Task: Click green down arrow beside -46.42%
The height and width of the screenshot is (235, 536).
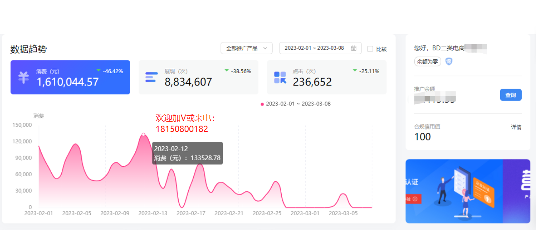Action: pyautogui.click(x=98, y=70)
